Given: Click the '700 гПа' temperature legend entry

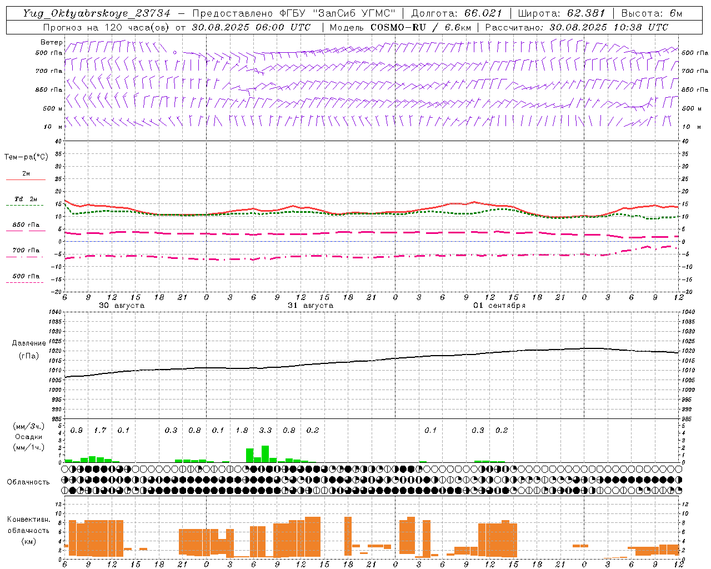Looking at the screenshot, I should [26, 251].
